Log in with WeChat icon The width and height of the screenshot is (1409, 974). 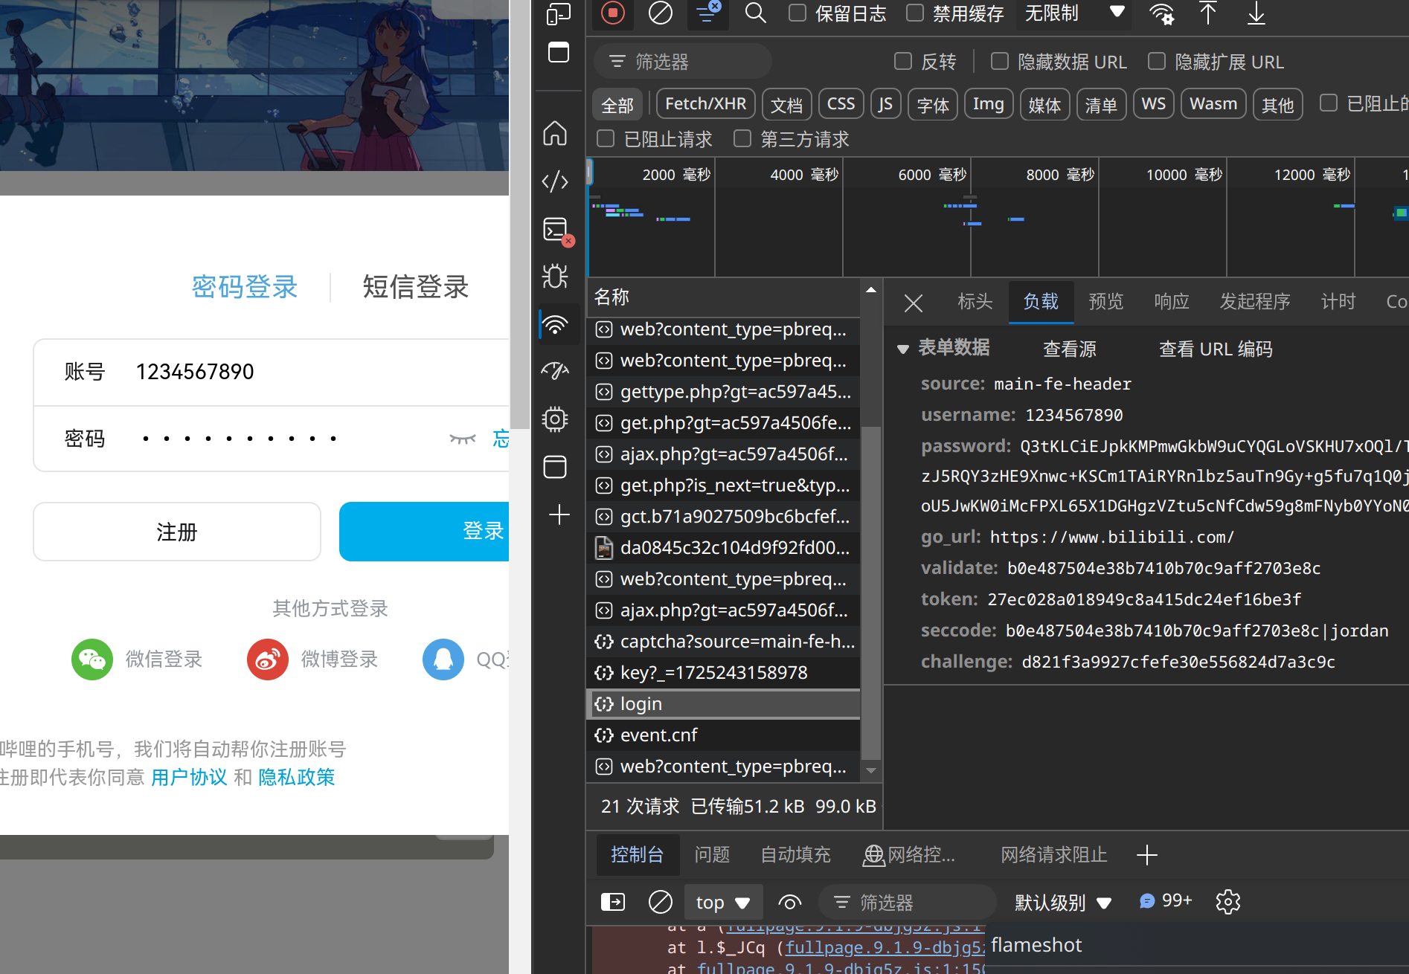[92, 659]
